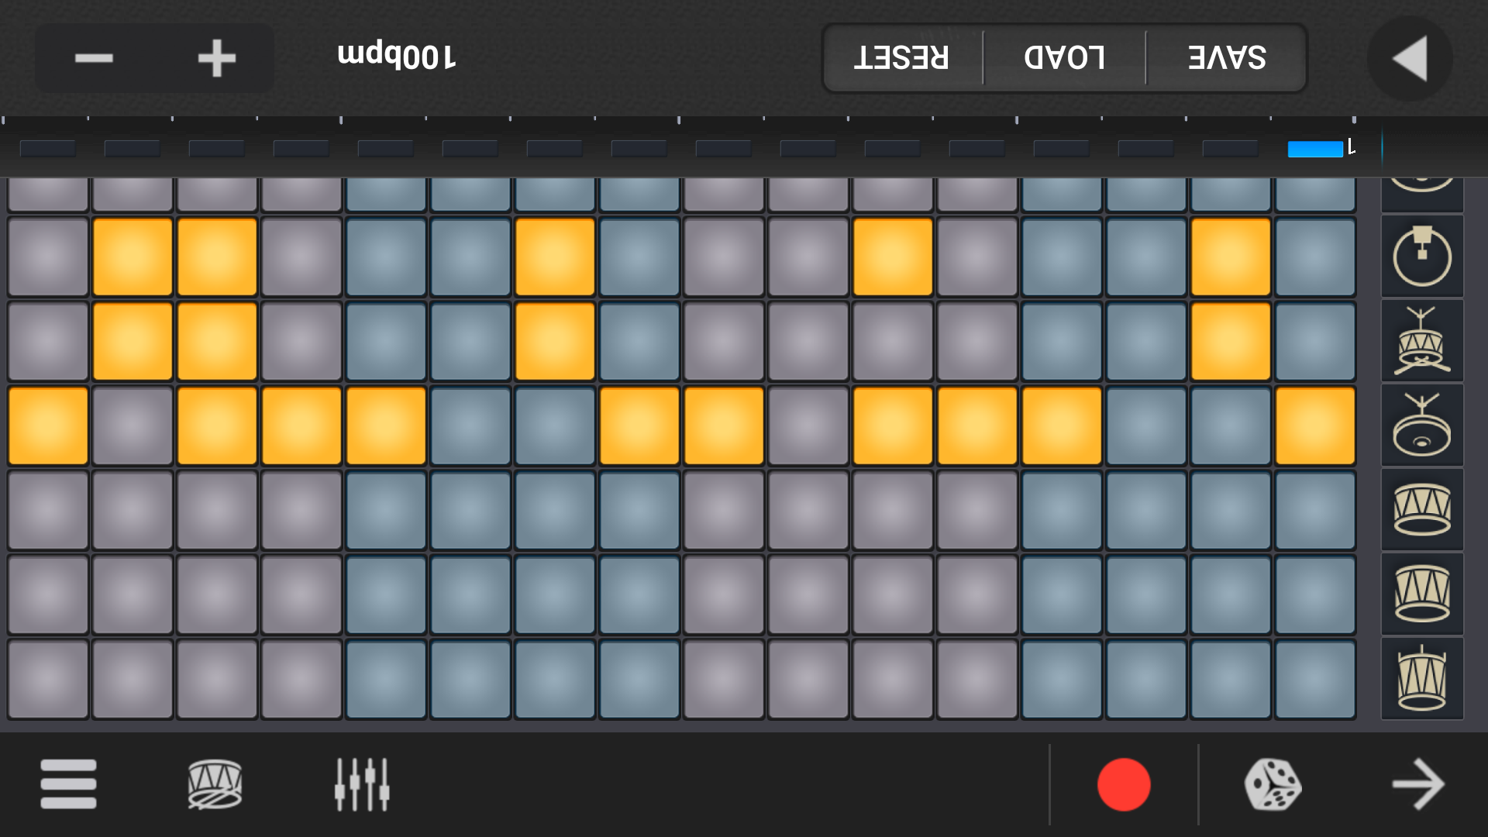
Task: Tap the snare drum with sticks icon
Action: point(1421,341)
